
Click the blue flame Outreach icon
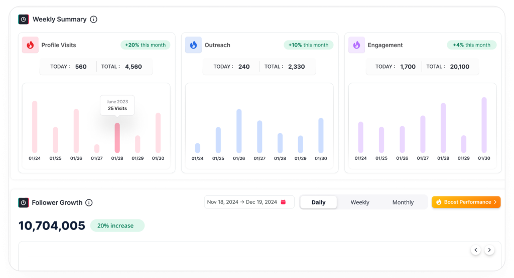point(193,45)
